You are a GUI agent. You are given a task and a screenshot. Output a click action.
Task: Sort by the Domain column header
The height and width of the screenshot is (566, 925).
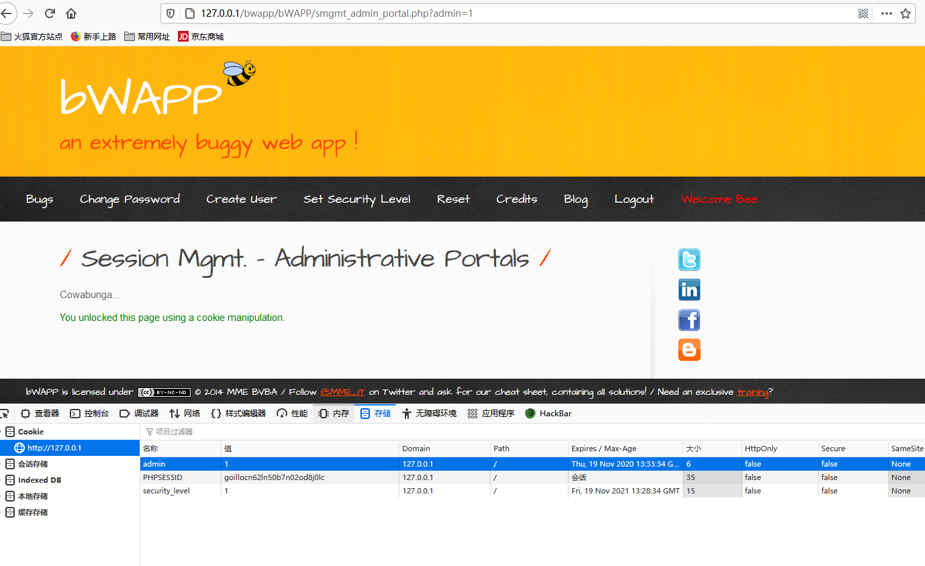[x=444, y=449]
